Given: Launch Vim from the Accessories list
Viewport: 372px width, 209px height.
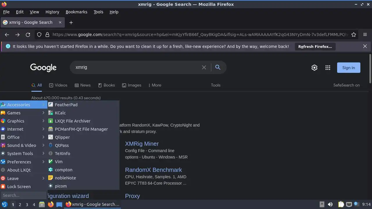Looking at the screenshot, I should (83, 162).
